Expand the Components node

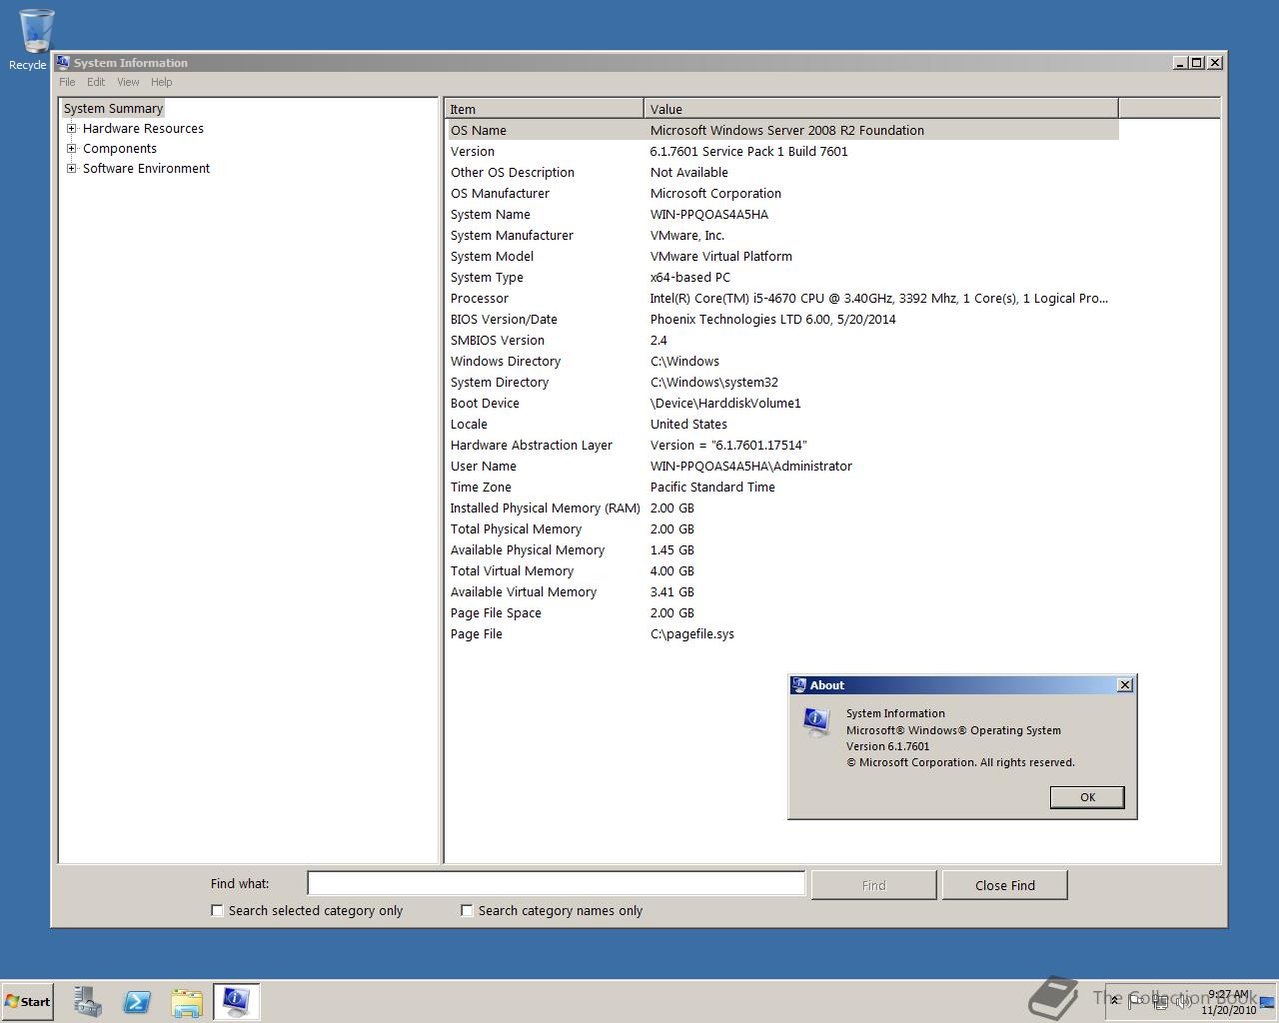[x=72, y=149]
